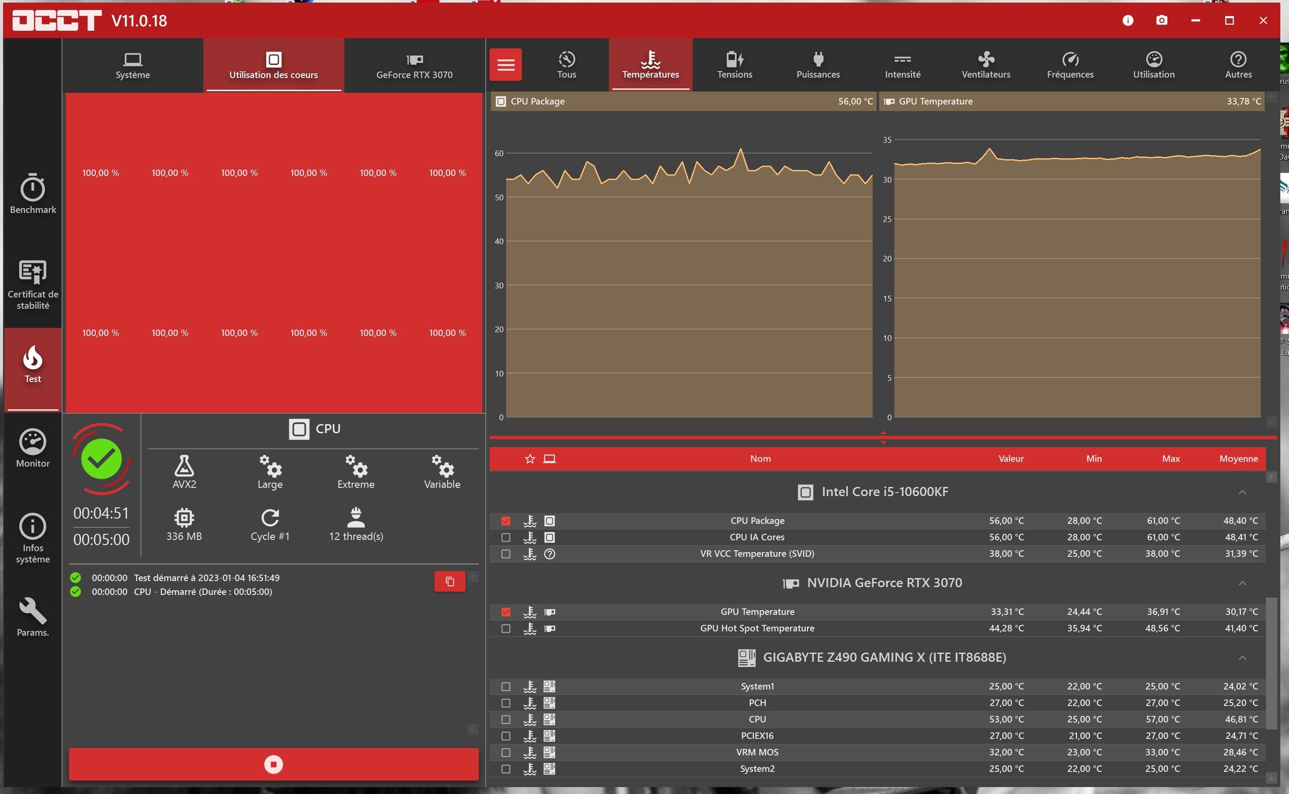This screenshot has height=794, width=1289.
Task: Open the Ventilateurs sensor tab
Action: pos(986,65)
